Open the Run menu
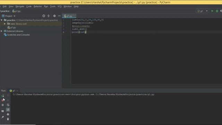Screen dimensions: 222x125 46,6
